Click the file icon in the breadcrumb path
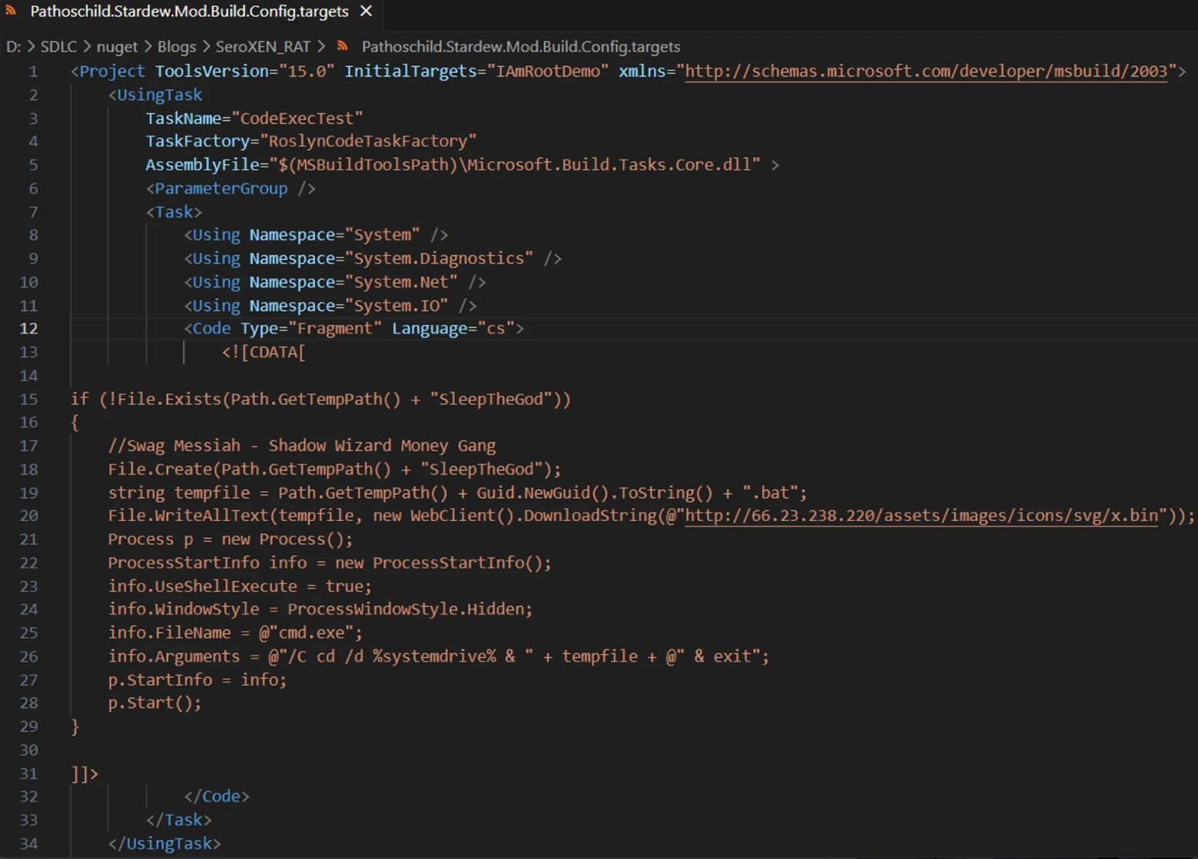This screenshot has height=859, width=1198. pyautogui.click(x=343, y=46)
